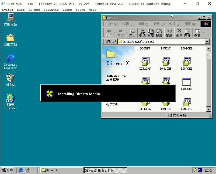
Task: Switch to DirectX folder taskbar button
Action: coord(62,170)
